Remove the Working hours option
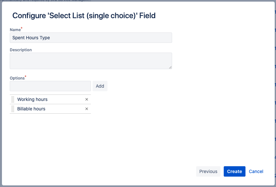 87,99
